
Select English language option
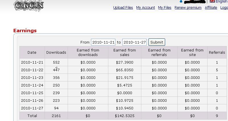tap(221, 1)
